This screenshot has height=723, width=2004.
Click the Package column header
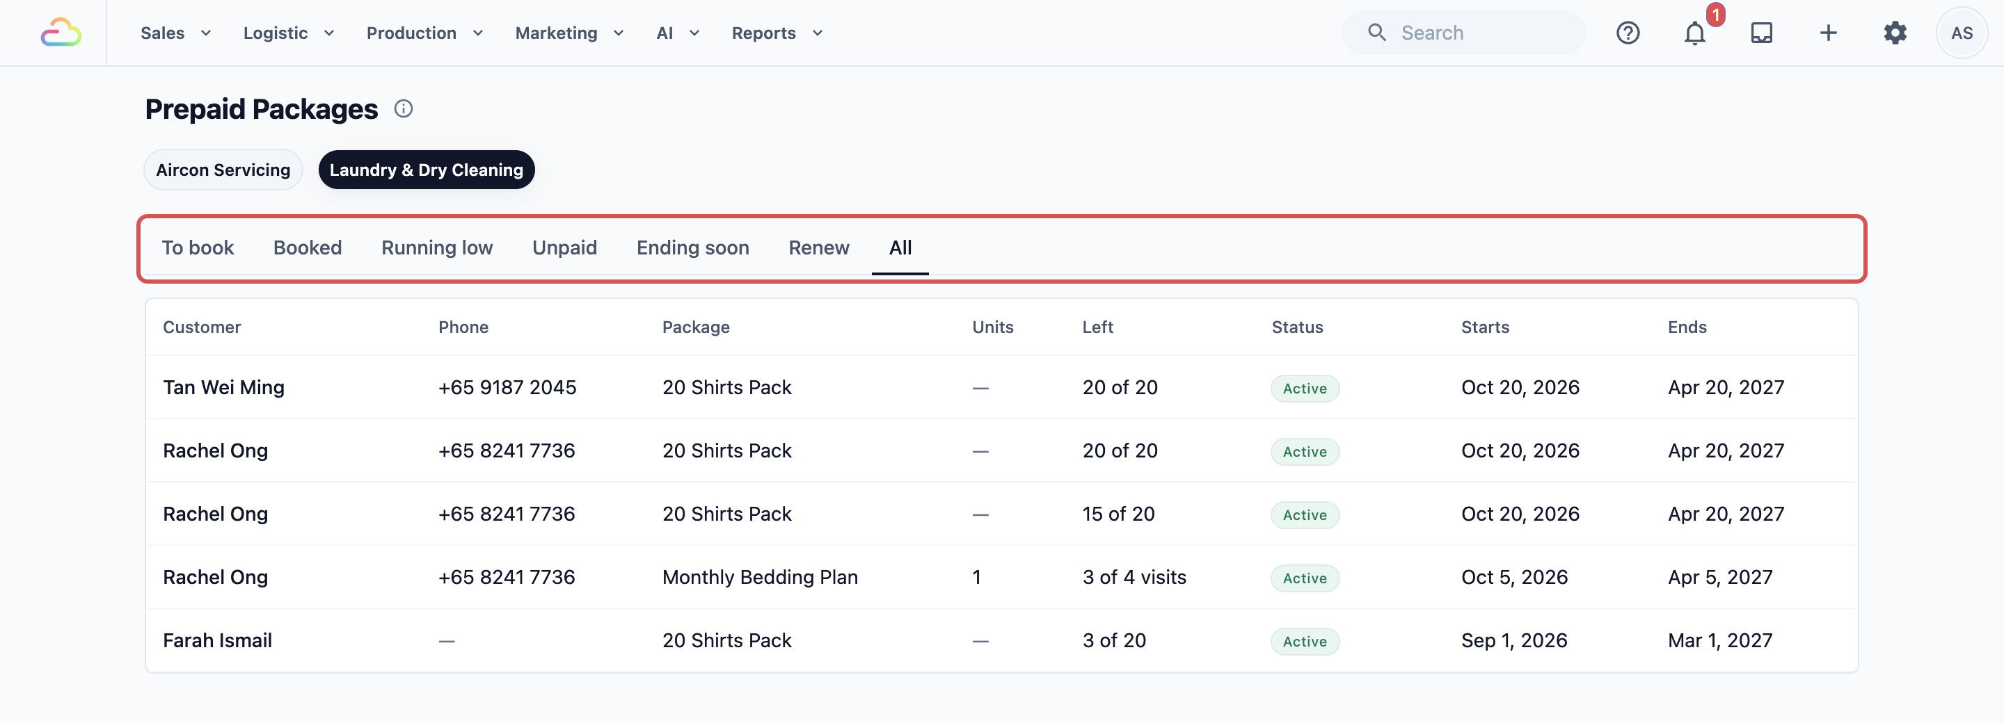click(x=696, y=327)
